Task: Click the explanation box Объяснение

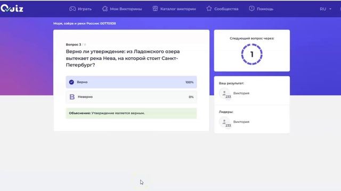Action: pos(132,113)
